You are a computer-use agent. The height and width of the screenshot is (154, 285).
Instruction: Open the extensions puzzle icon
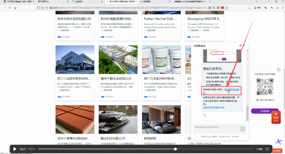click(x=277, y=8)
